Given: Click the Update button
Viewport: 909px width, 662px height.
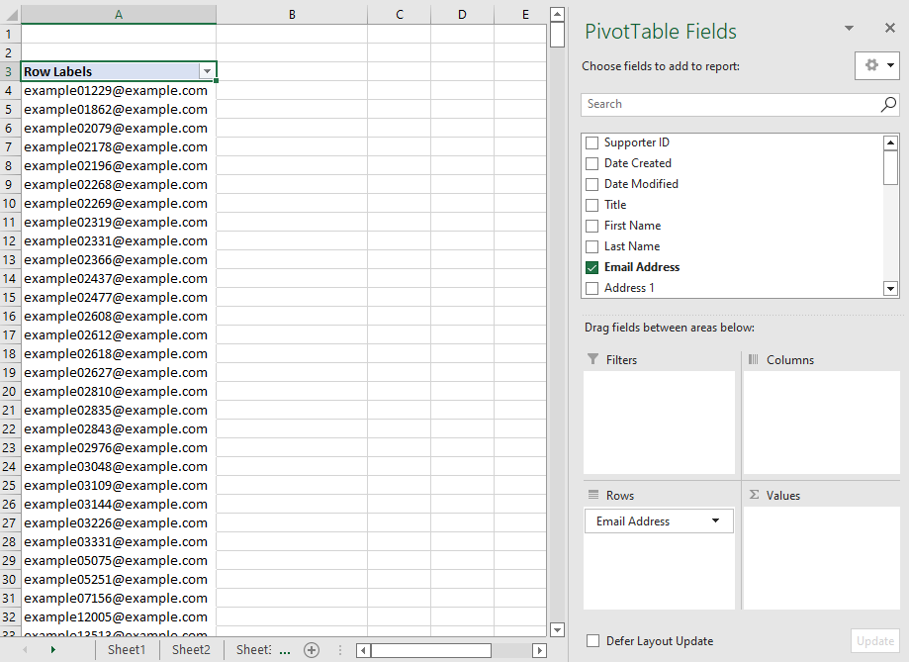Looking at the screenshot, I should 874,641.
